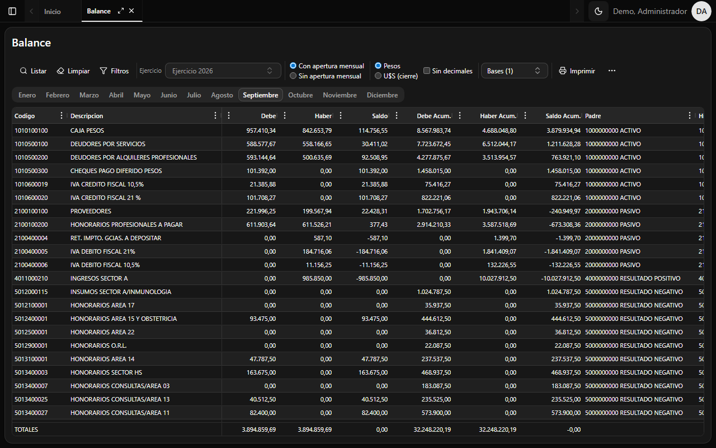Sort by the Codigo column header
This screenshot has width=716, height=448.
[x=25, y=116]
